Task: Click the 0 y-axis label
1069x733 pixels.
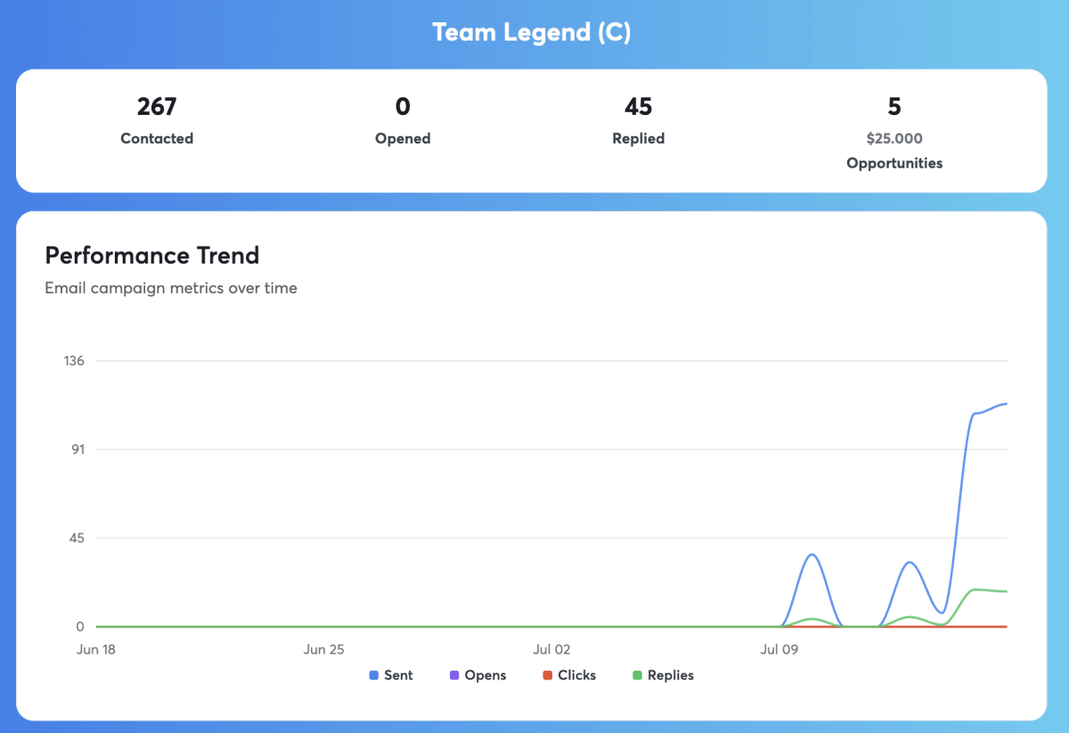Action: pyautogui.click(x=79, y=627)
